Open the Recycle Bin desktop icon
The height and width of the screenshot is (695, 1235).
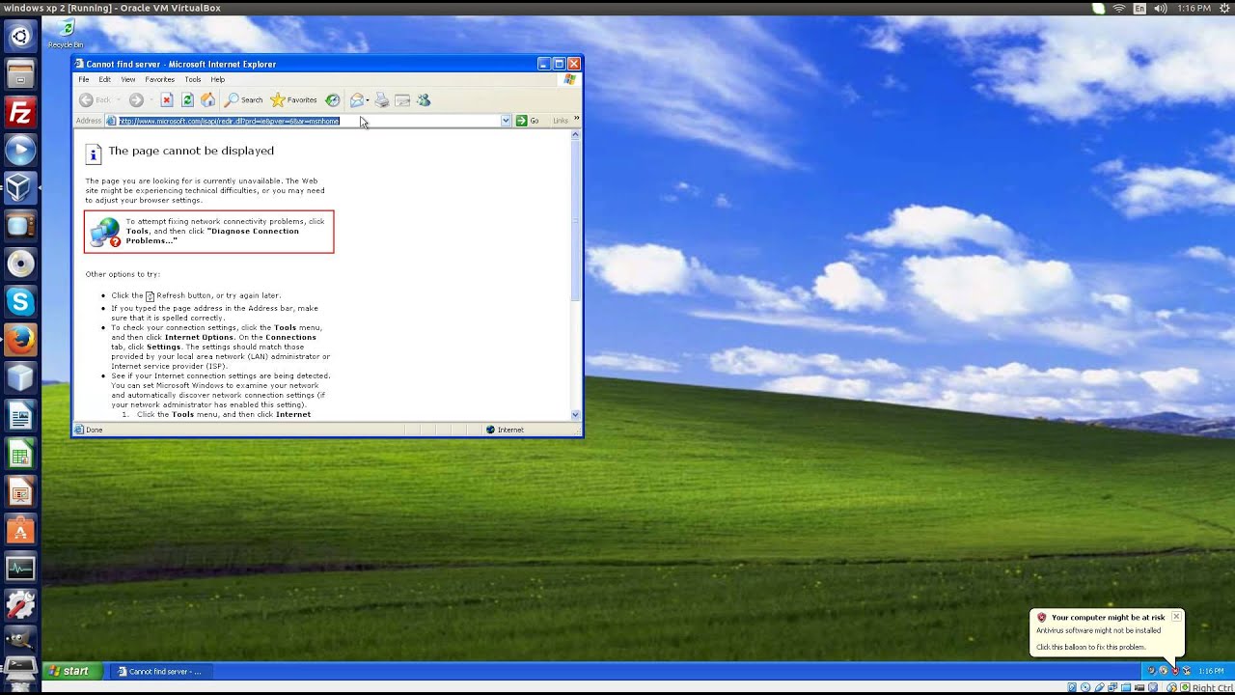point(66,35)
